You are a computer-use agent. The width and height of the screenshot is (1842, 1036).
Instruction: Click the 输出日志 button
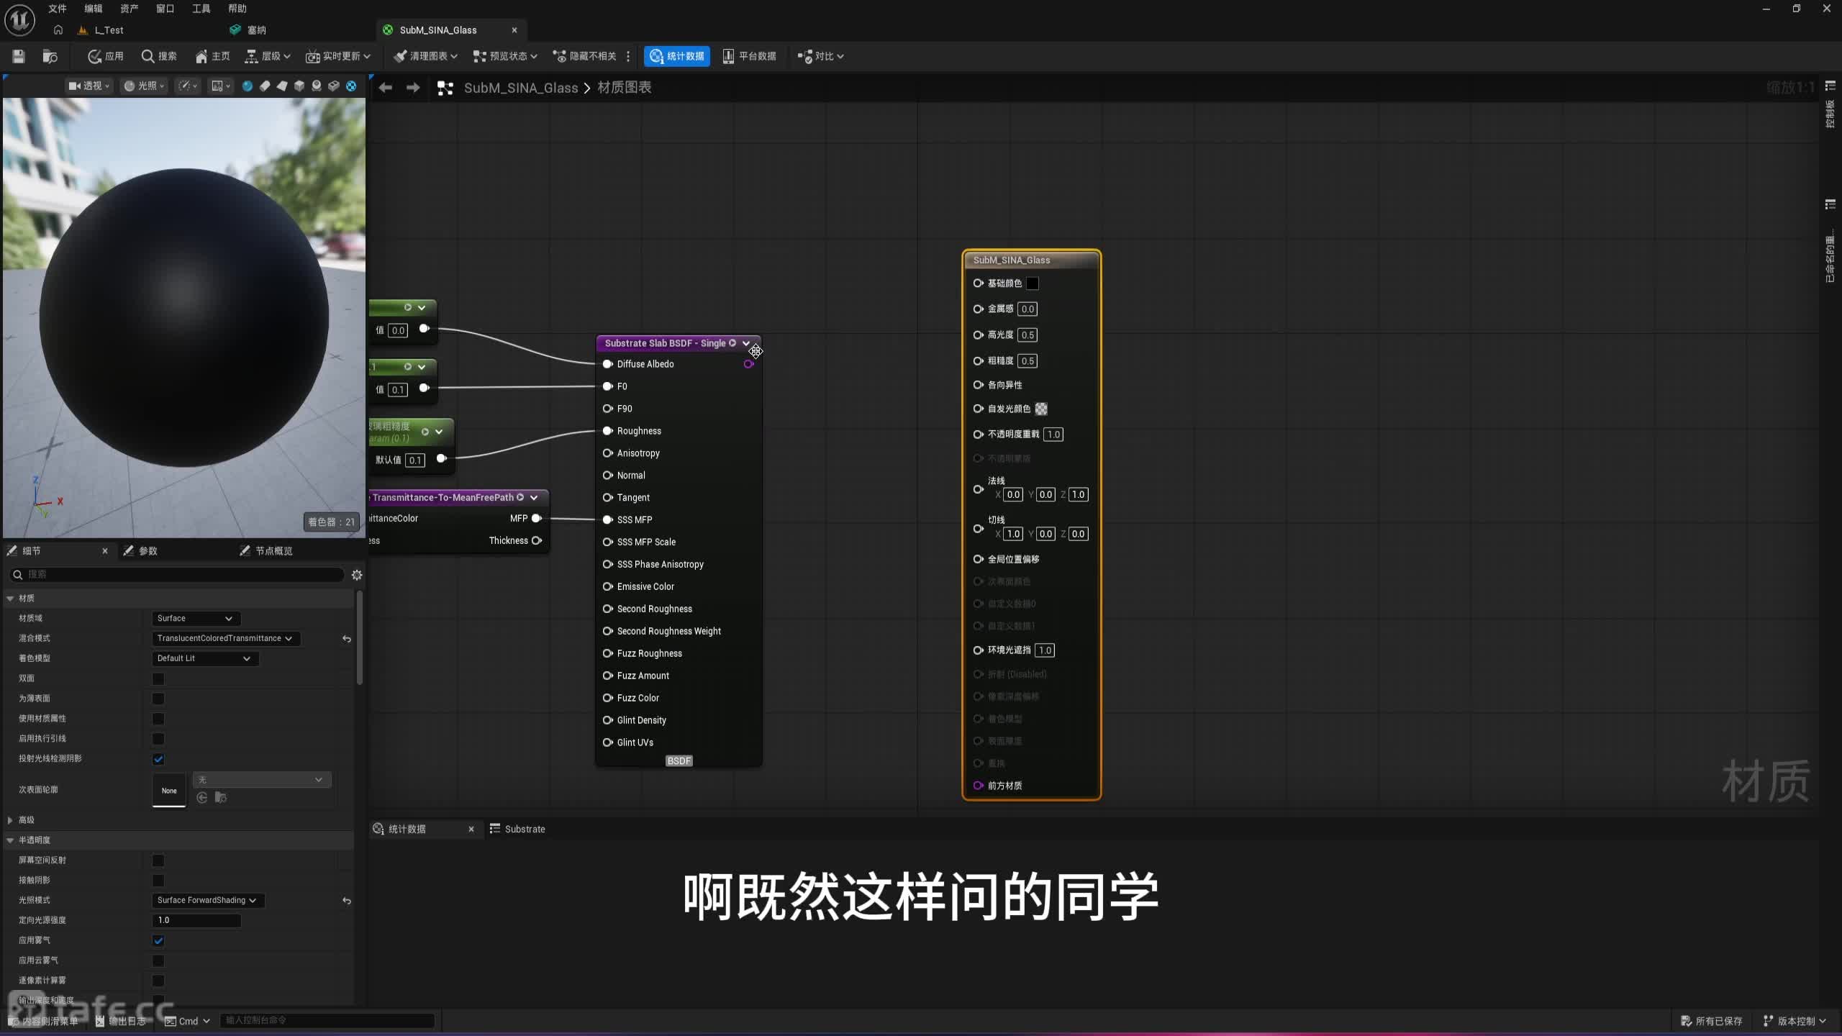(121, 1021)
